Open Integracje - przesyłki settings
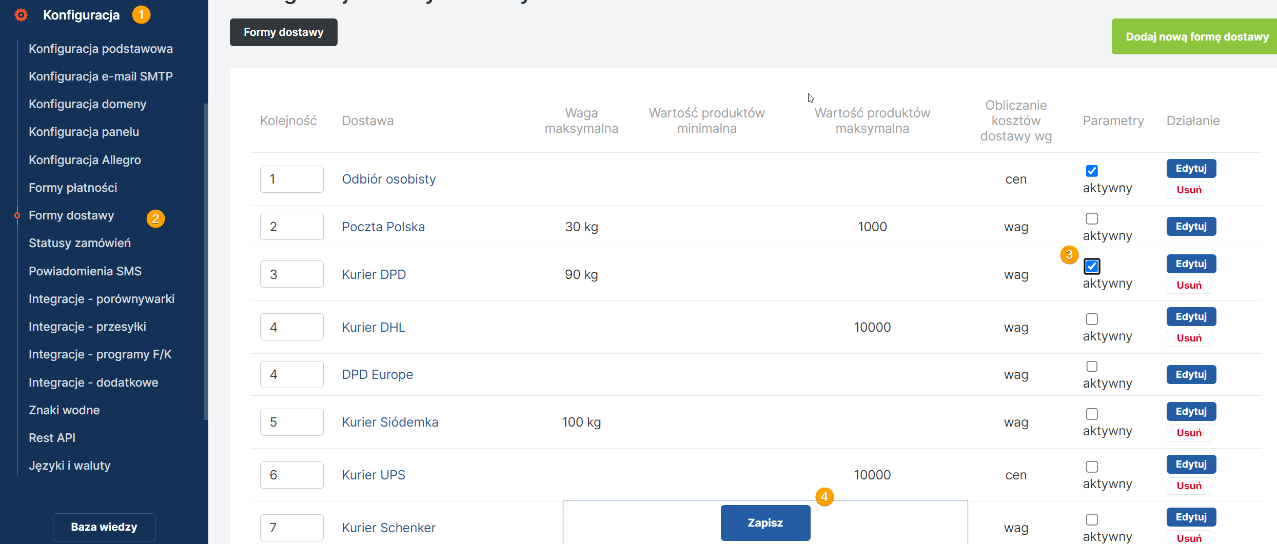 [87, 327]
